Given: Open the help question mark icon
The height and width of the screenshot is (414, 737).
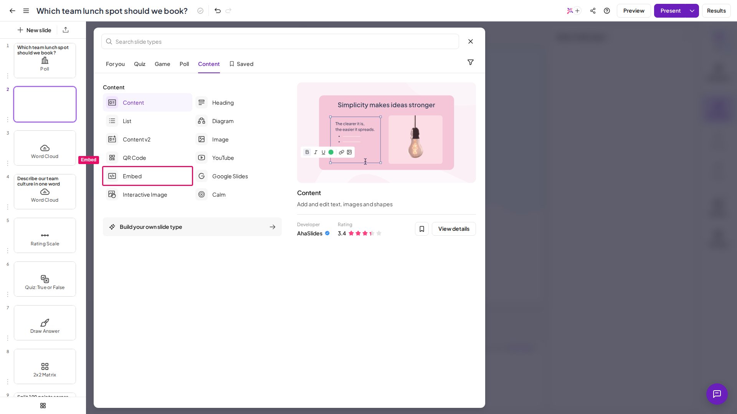Looking at the screenshot, I should point(607,11).
